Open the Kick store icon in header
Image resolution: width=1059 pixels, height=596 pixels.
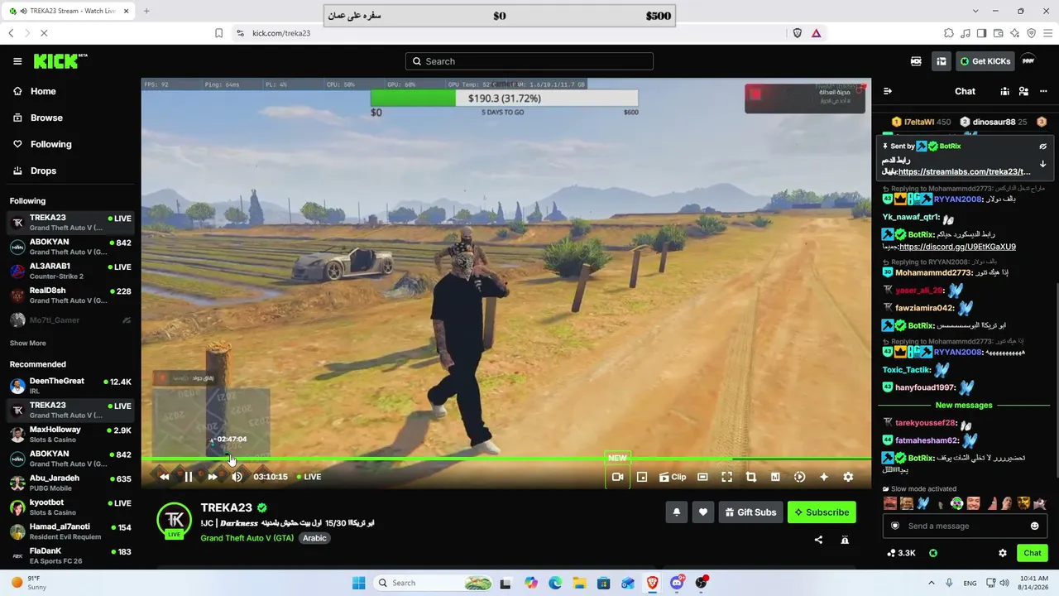coord(916,61)
